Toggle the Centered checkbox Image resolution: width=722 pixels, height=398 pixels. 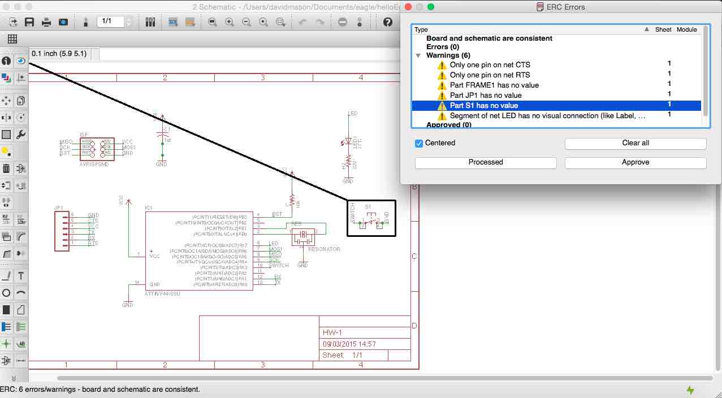[x=419, y=143]
